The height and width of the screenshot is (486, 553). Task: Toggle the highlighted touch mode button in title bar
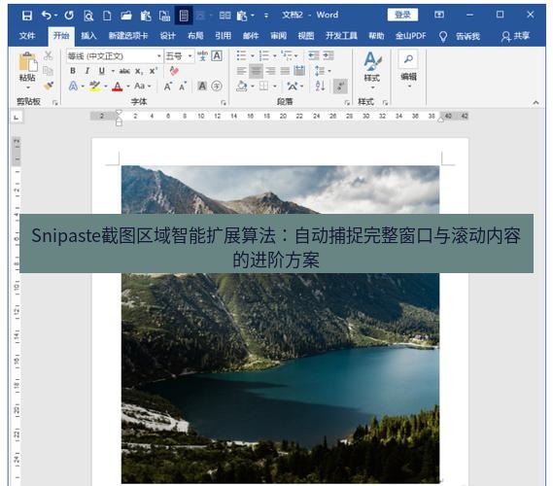(x=184, y=16)
